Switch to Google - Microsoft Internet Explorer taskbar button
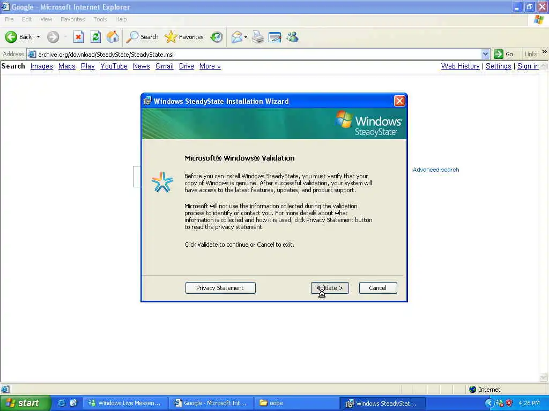The image size is (549, 411). pos(211,403)
